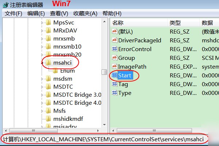The image size is (219, 146).
Task: Expand the MSDTC Bridge 4.0 node
Action: 42,103
